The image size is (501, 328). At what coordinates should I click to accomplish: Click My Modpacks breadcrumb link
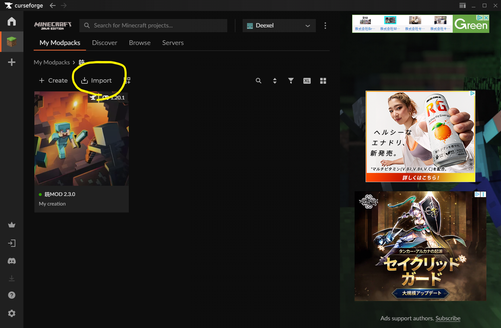pyautogui.click(x=52, y=62)
